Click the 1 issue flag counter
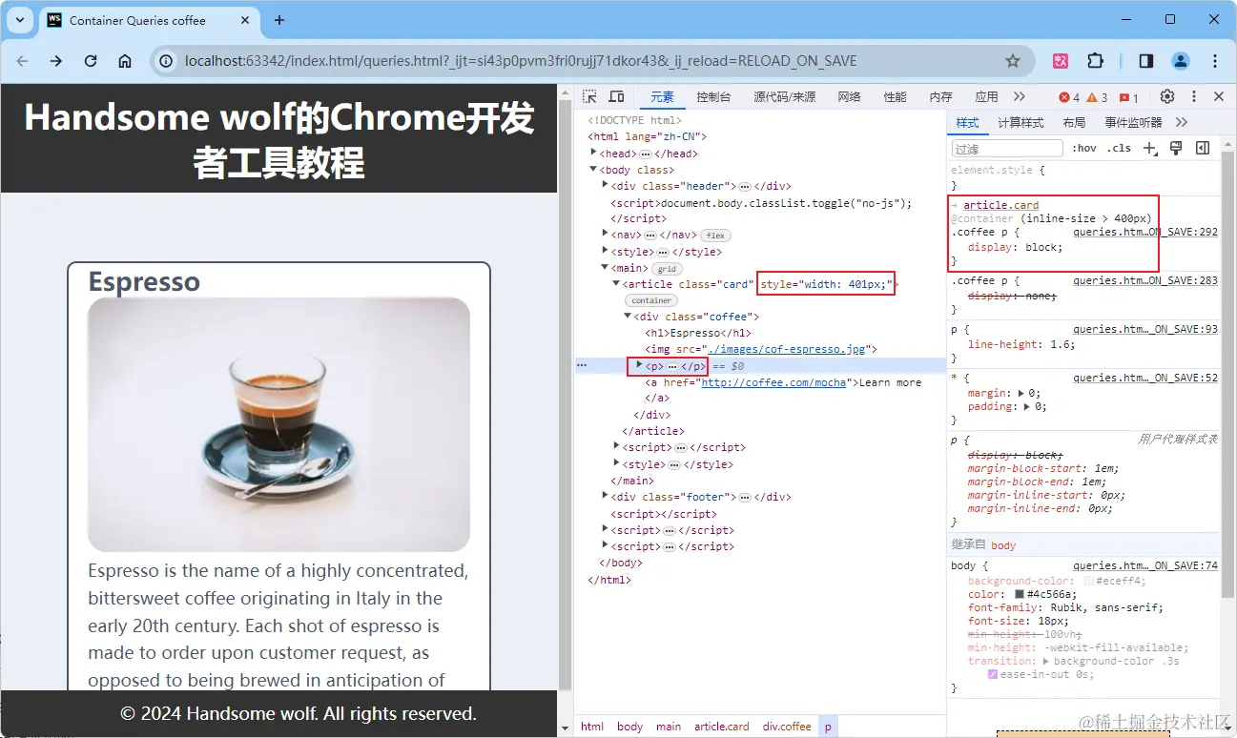 coord(1128,97)
